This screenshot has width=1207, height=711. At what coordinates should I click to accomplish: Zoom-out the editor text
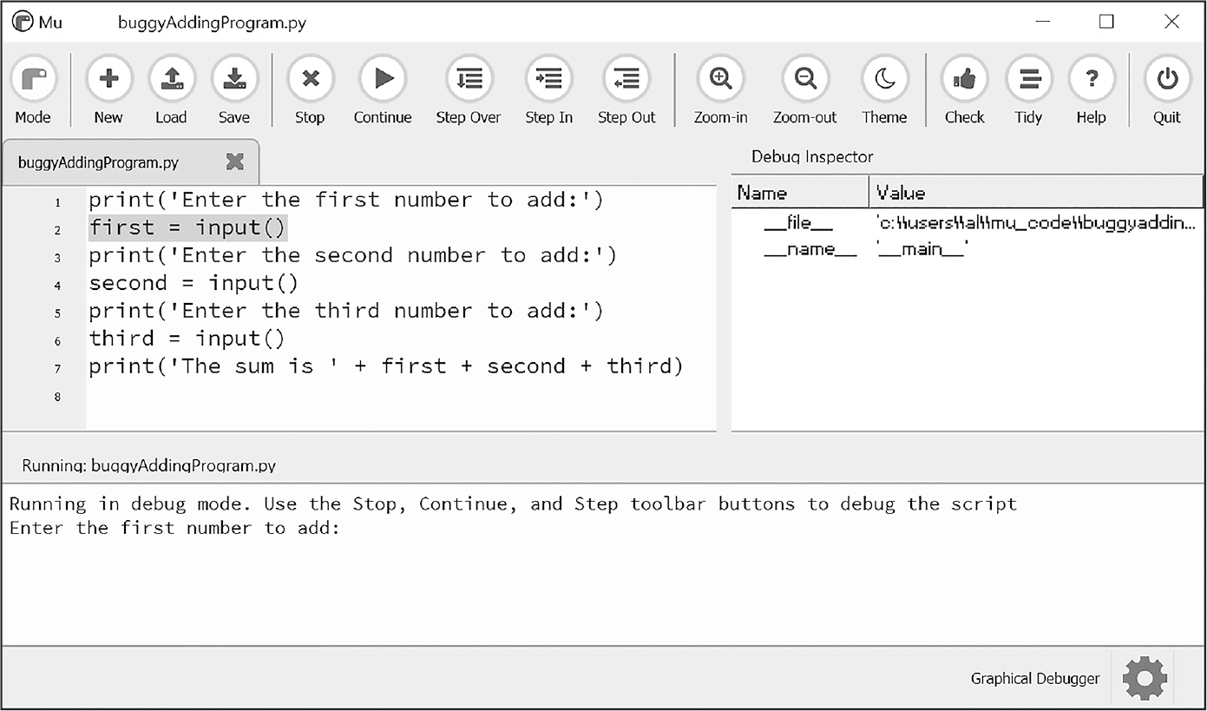[x=805, y=90]
